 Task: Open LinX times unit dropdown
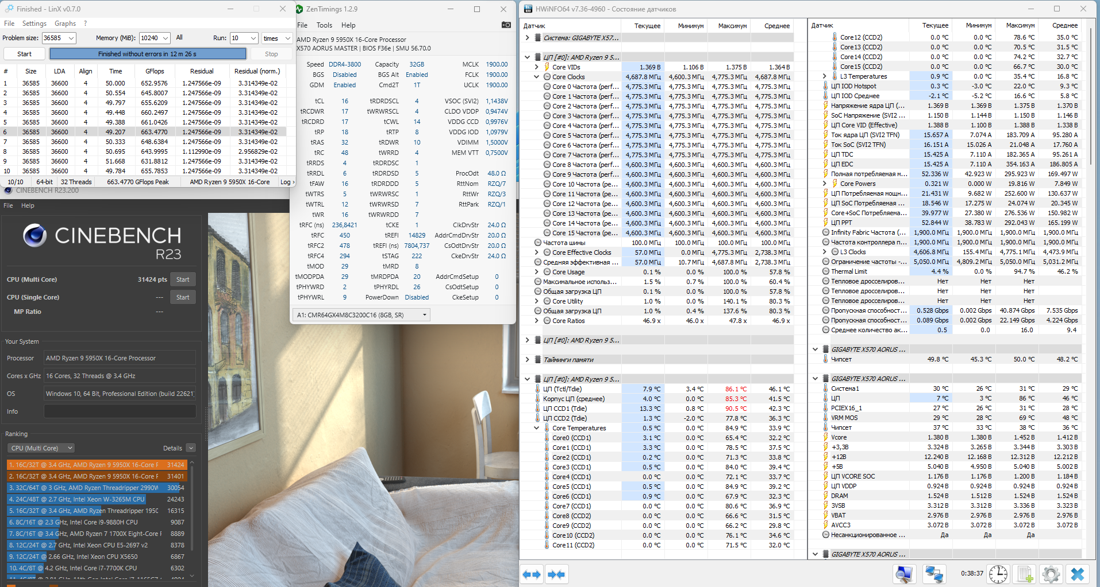point(288,38)
